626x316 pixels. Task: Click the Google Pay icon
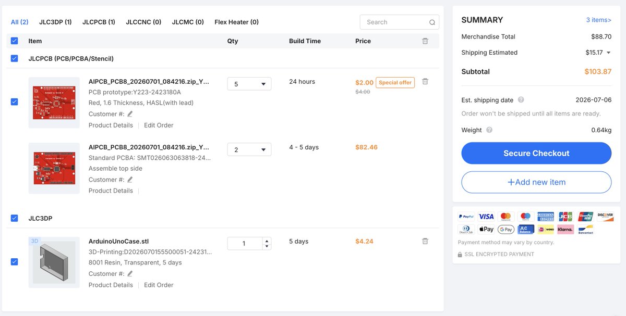click(506, 230)
